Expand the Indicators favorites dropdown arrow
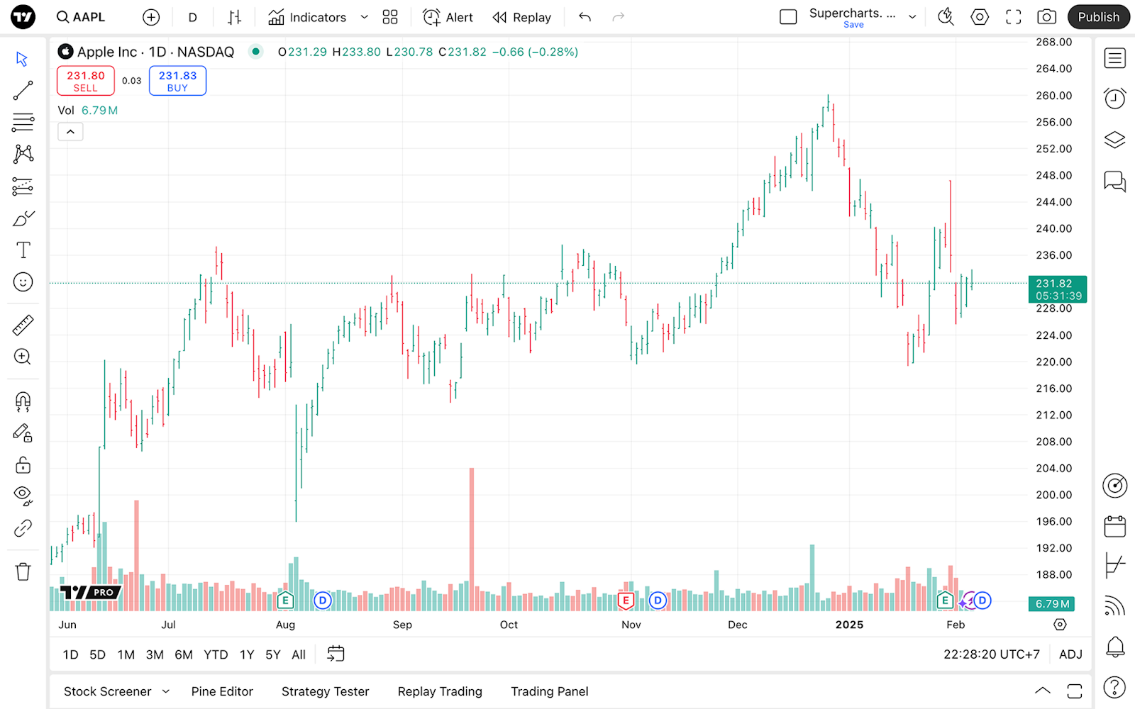 [x=365, y=17]
